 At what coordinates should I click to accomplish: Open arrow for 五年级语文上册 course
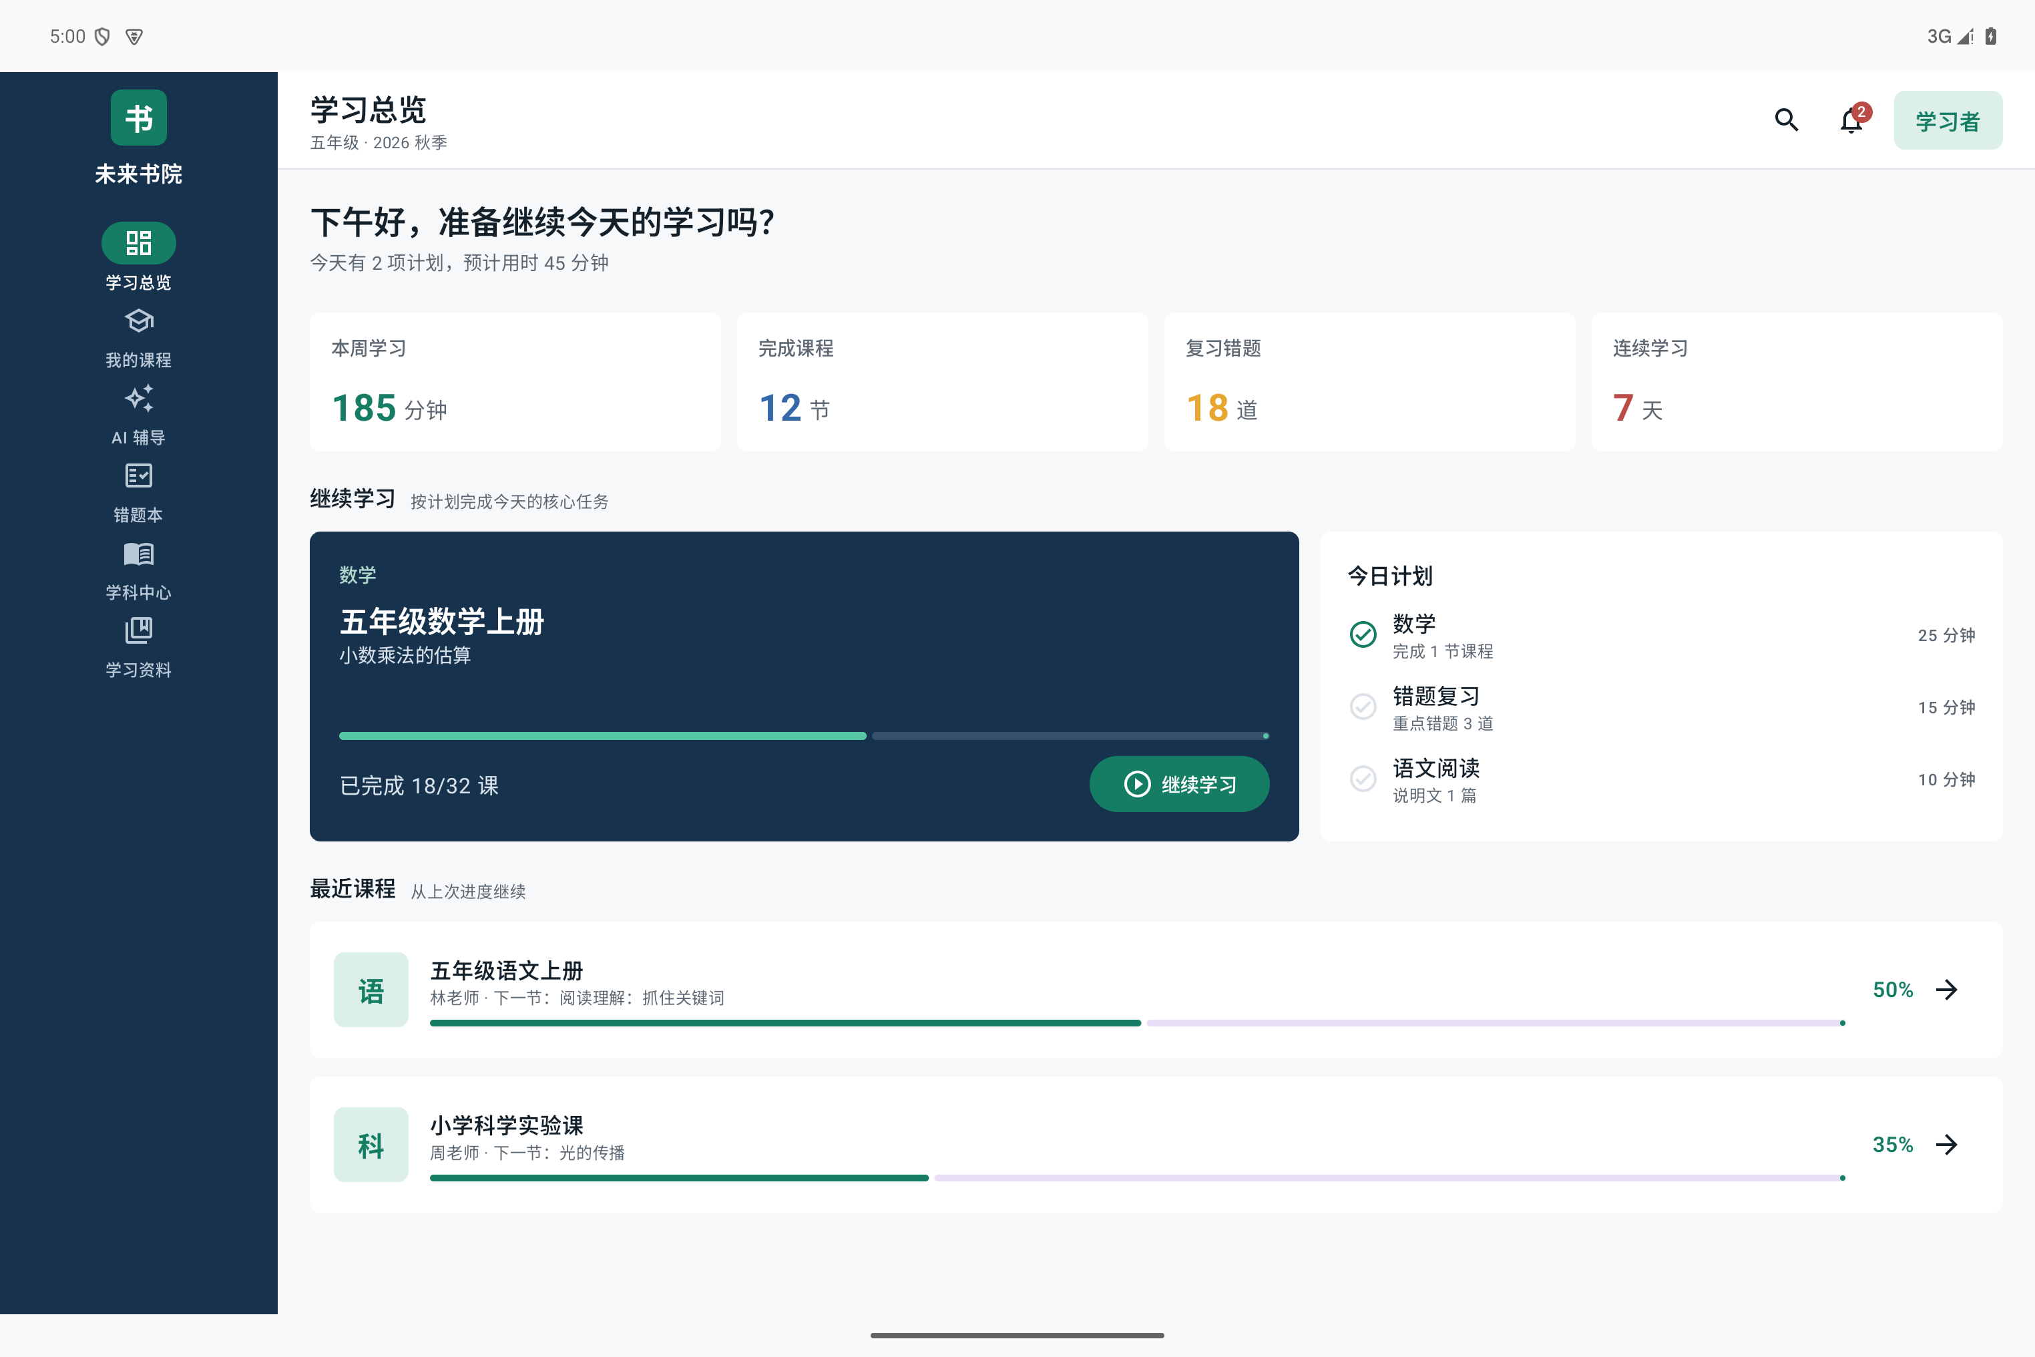pos(1947,989)
